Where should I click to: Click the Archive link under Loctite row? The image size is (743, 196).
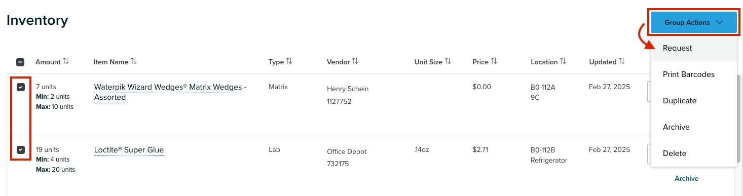tap(686, 178)
